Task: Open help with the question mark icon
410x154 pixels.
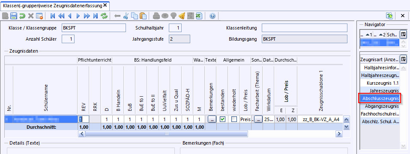Action: (x=212, y=16)
